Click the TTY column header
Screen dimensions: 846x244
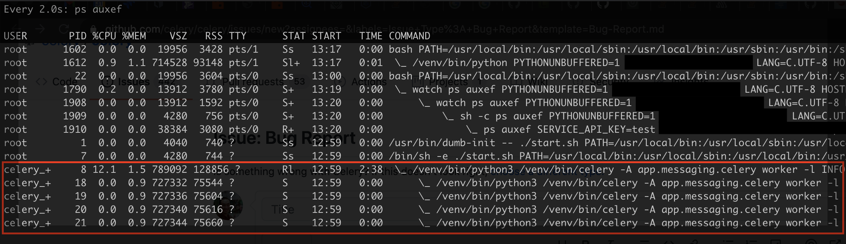[x=237, y=36]
